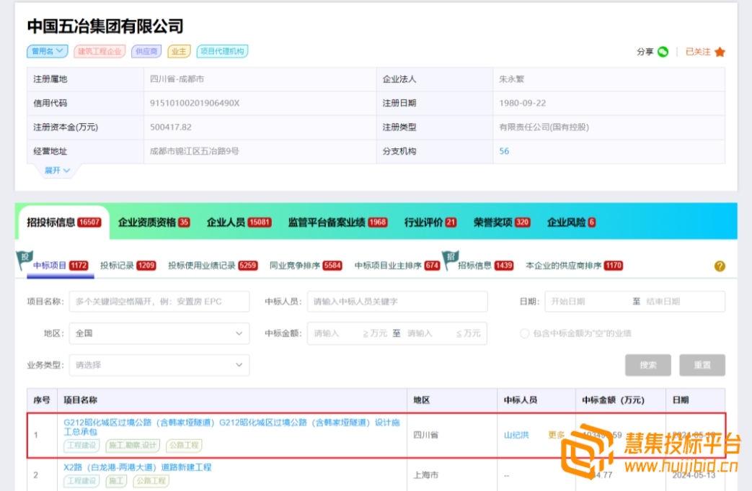
Task: Click the 供应商 tag
Action: (146, 51)
